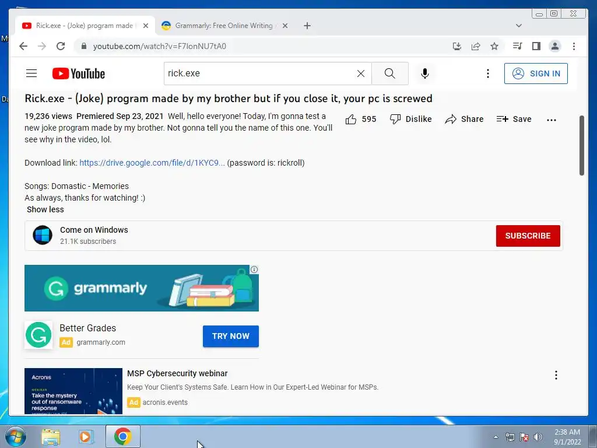Click the 21.1K subscribers text
Image resolution: width=597 pixels, height=448 pixels.
88,242
